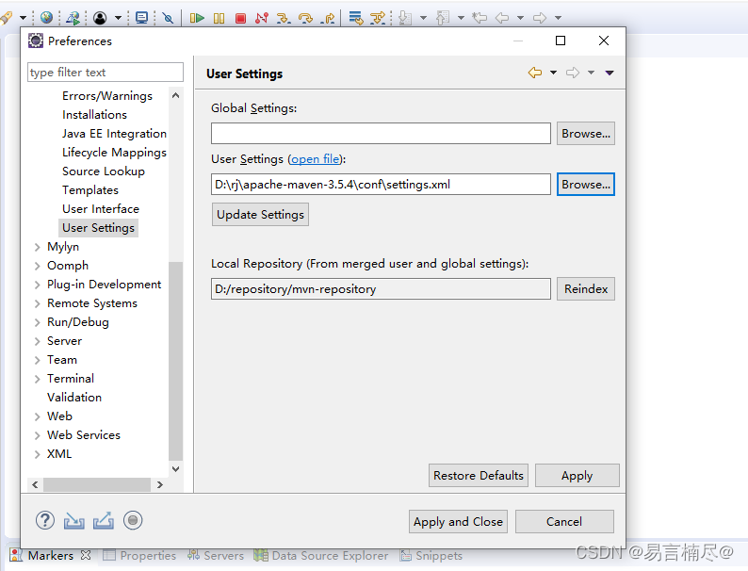Viewport: 748px width, 571px height.
Task: Click the Step Over debug icon
Action: point(305,18)
